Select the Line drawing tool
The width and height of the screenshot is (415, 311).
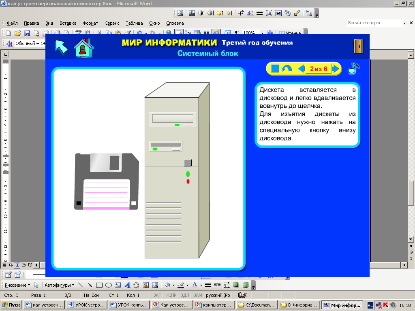pyautogui.click(x=81, y=285)
